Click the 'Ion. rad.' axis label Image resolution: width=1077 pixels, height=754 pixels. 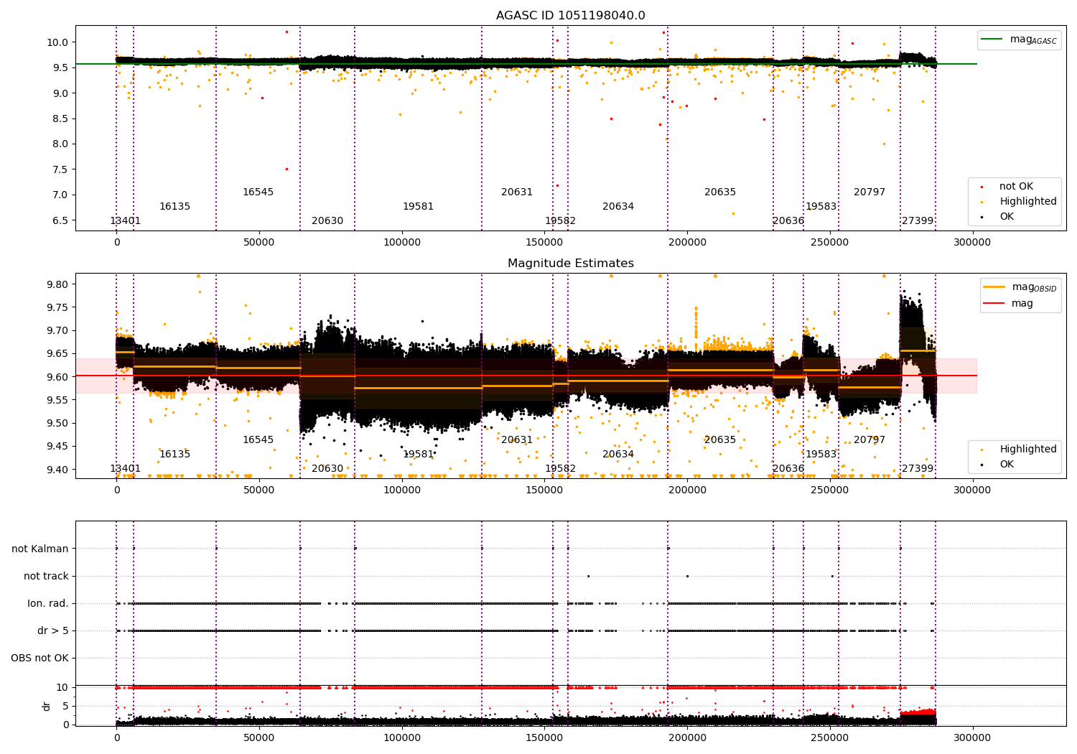coord(48,603)
